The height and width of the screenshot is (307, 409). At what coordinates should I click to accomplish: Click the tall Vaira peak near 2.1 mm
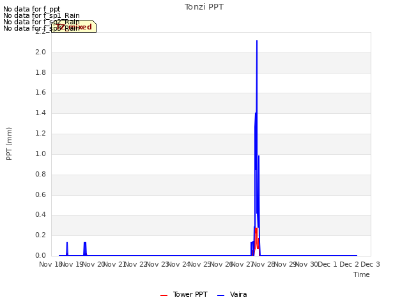pos(257,42)
